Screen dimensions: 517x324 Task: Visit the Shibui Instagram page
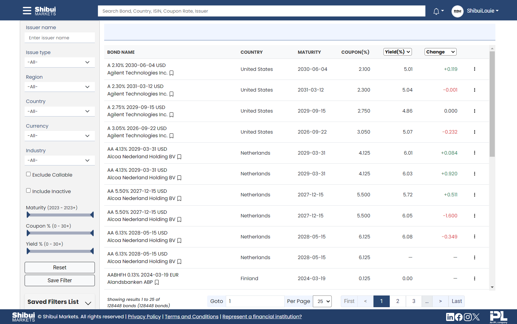(x=467, y=317)
